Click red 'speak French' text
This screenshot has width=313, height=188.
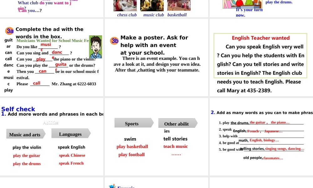[71, 163]
